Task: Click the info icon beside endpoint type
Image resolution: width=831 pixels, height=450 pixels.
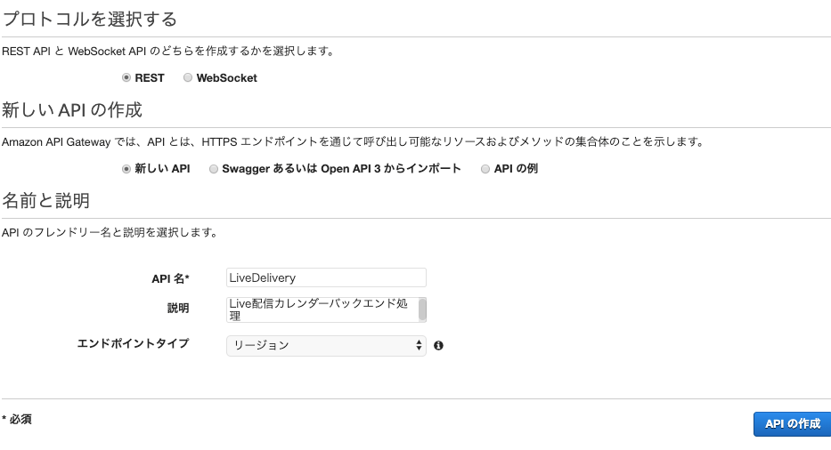Action: click(438, 345)
